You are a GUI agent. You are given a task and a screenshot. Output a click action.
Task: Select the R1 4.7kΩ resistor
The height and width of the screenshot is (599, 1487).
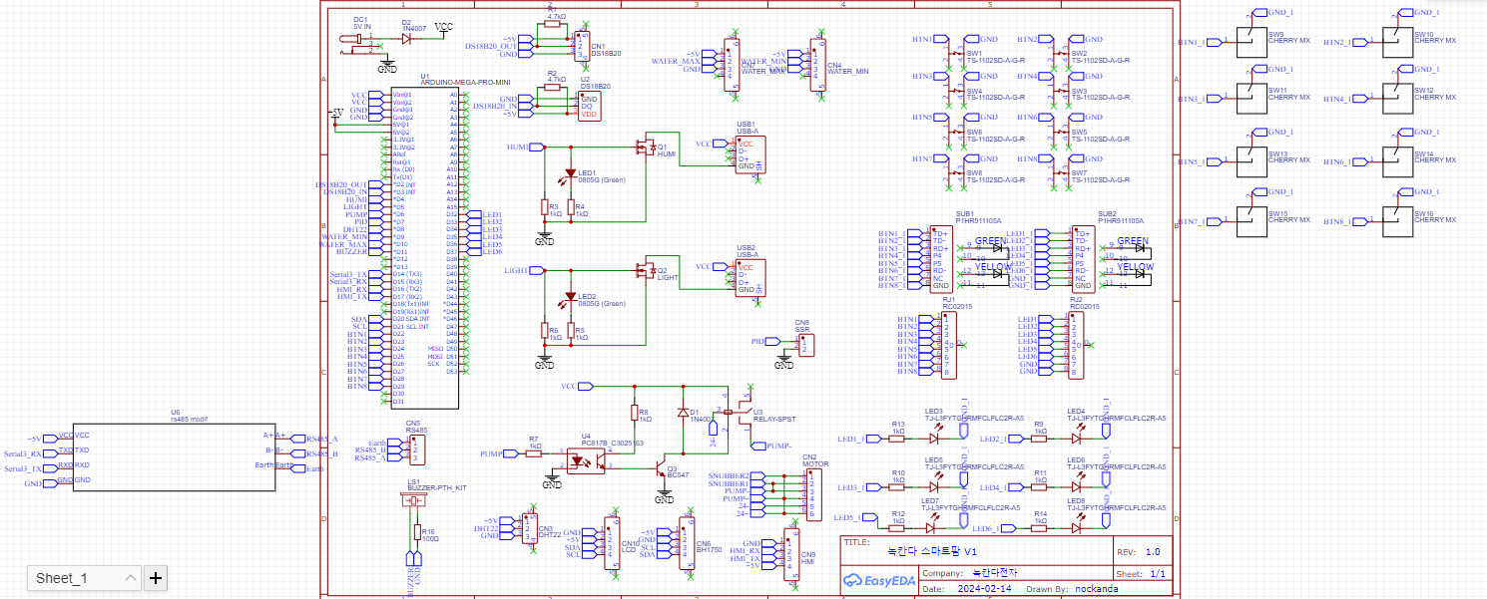click(554, 23)
